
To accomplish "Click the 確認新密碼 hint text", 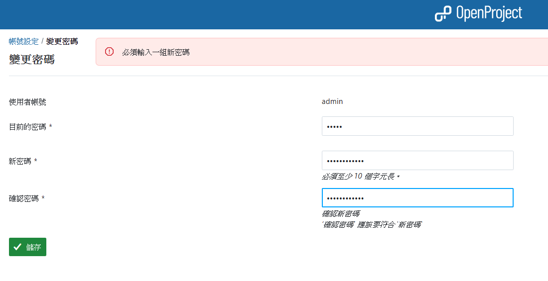I will [341, 213].
